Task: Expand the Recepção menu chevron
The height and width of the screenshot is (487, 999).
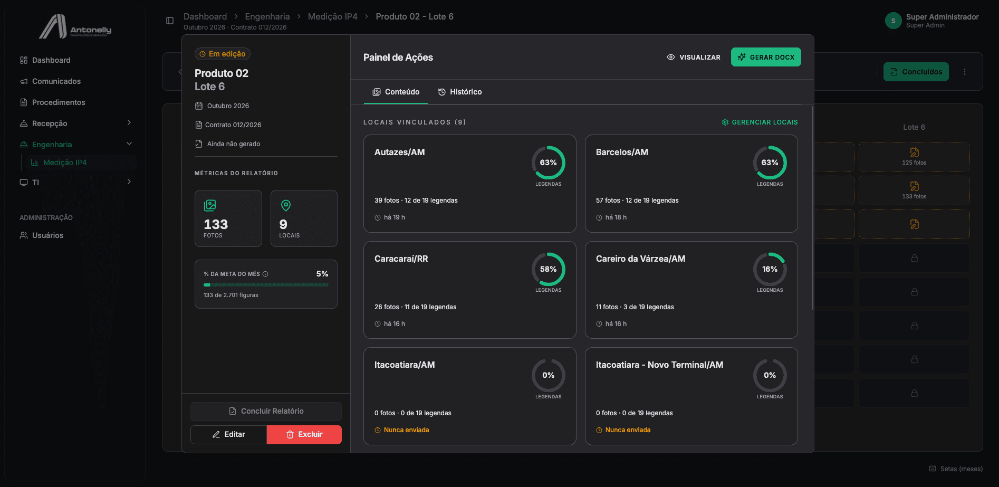Action: point(129,123)
